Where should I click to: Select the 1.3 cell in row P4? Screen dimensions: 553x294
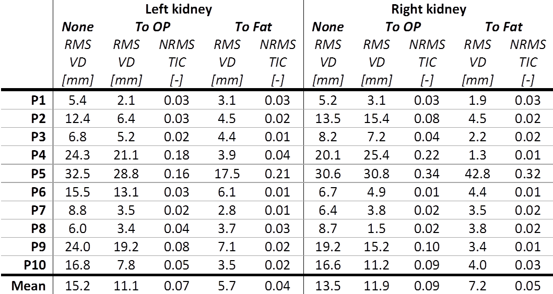tap(477, 155)
